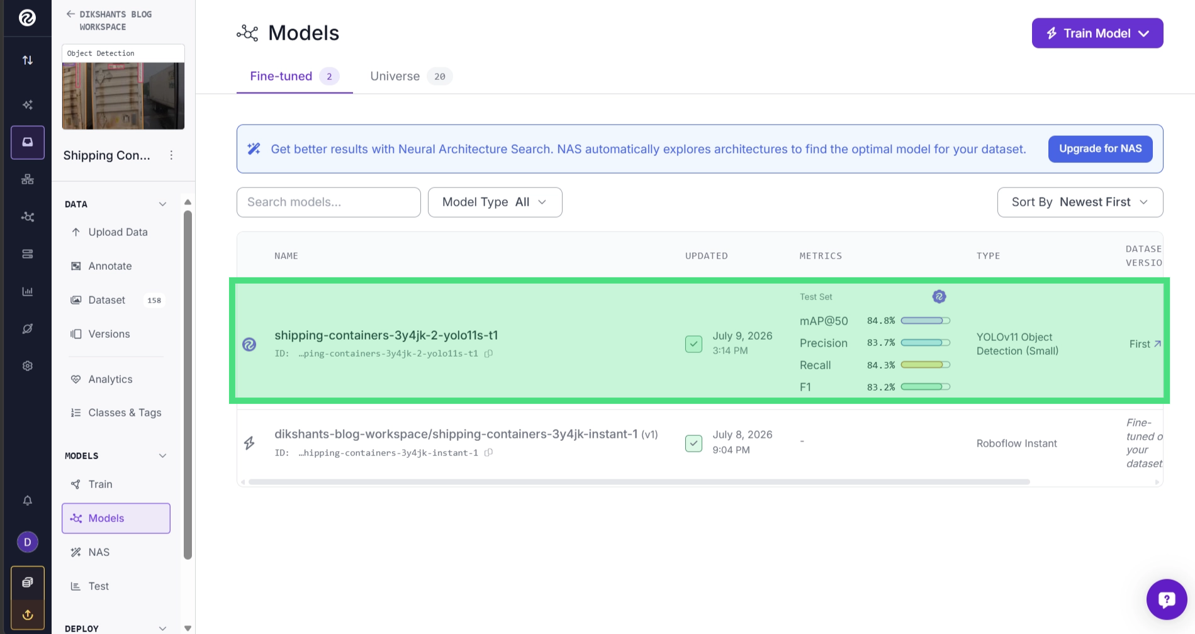Image resolution: width=1195 pixels, height=634 pixels.
Task: Open the Model Type filter dropdown
Action: click(x=495, y=203)
